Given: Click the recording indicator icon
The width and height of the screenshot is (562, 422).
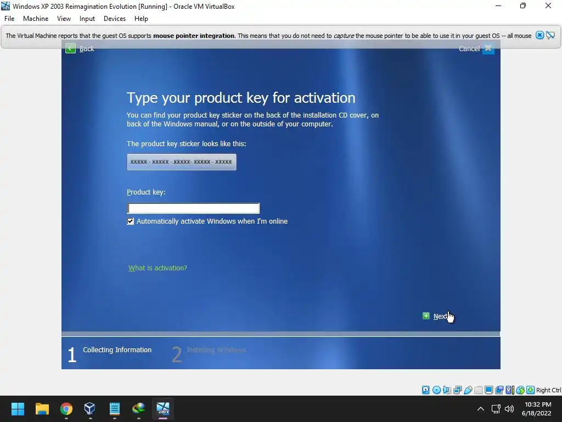Looking at the screenshot, I should click(x=499, y=390).
